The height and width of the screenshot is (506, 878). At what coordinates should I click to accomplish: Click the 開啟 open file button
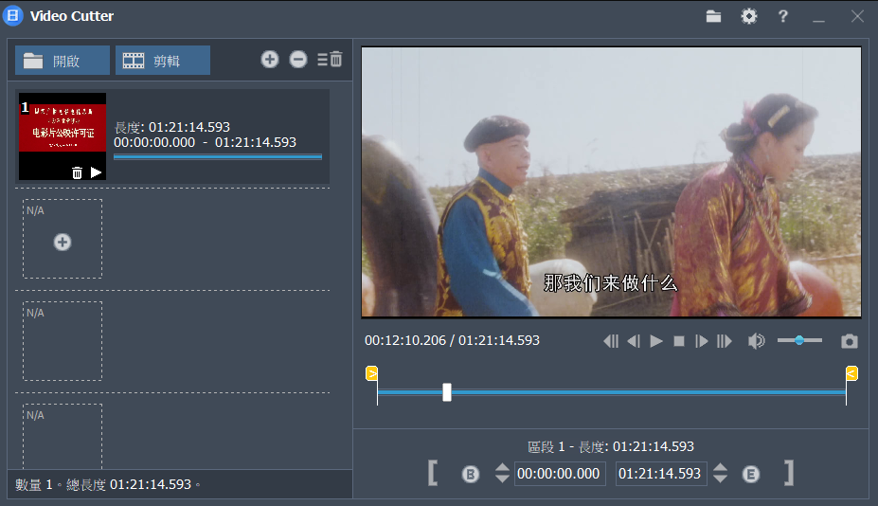pyautogui.click(x=63, y=61)
